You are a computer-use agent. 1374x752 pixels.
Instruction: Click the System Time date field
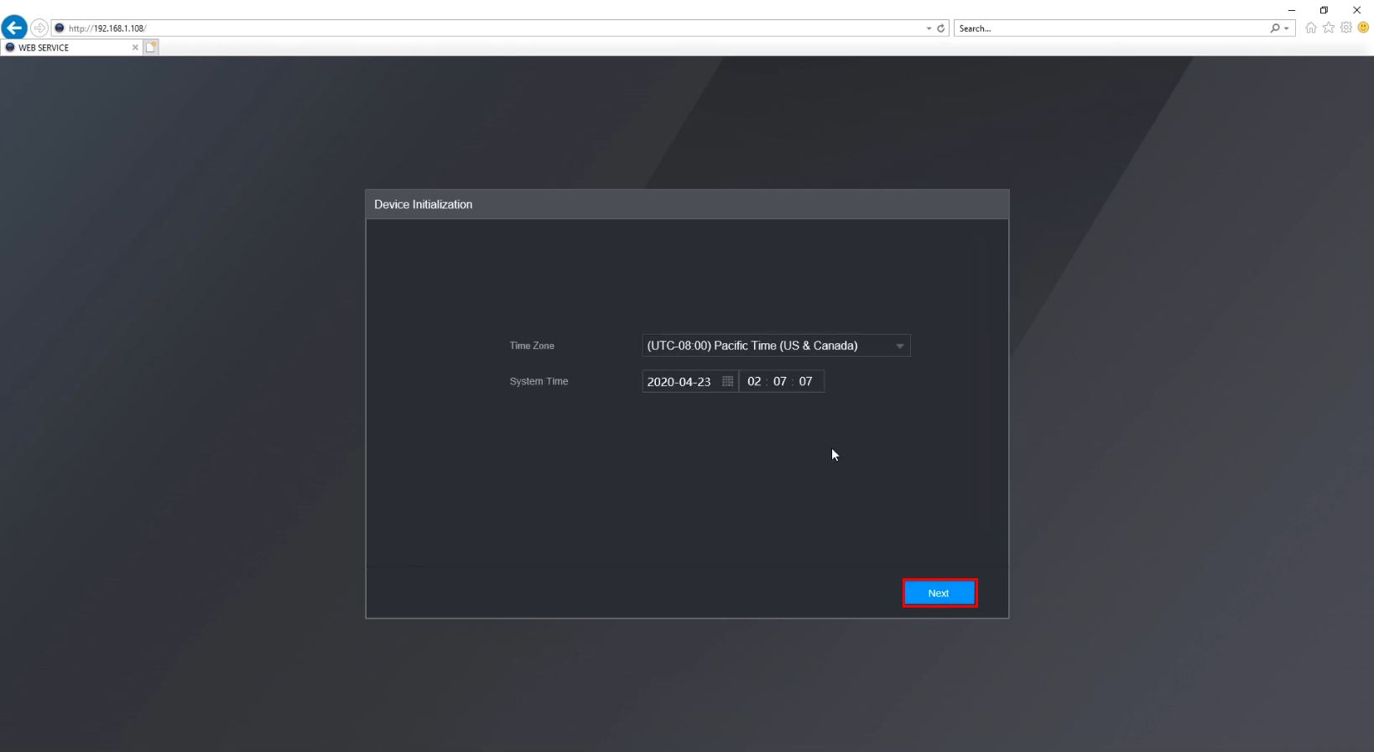(690, 381)
